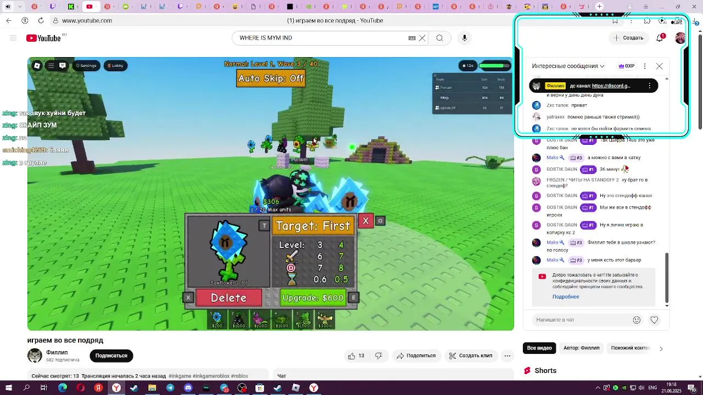Open the Филлип channel name link
Image resolution: width=703 pixels, height=395 pixels.
(57, 352)
